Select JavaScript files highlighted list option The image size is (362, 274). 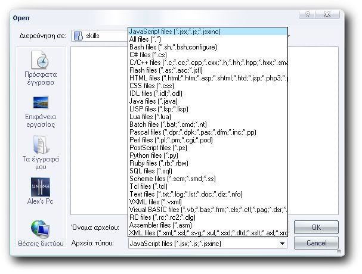point(208,32)
